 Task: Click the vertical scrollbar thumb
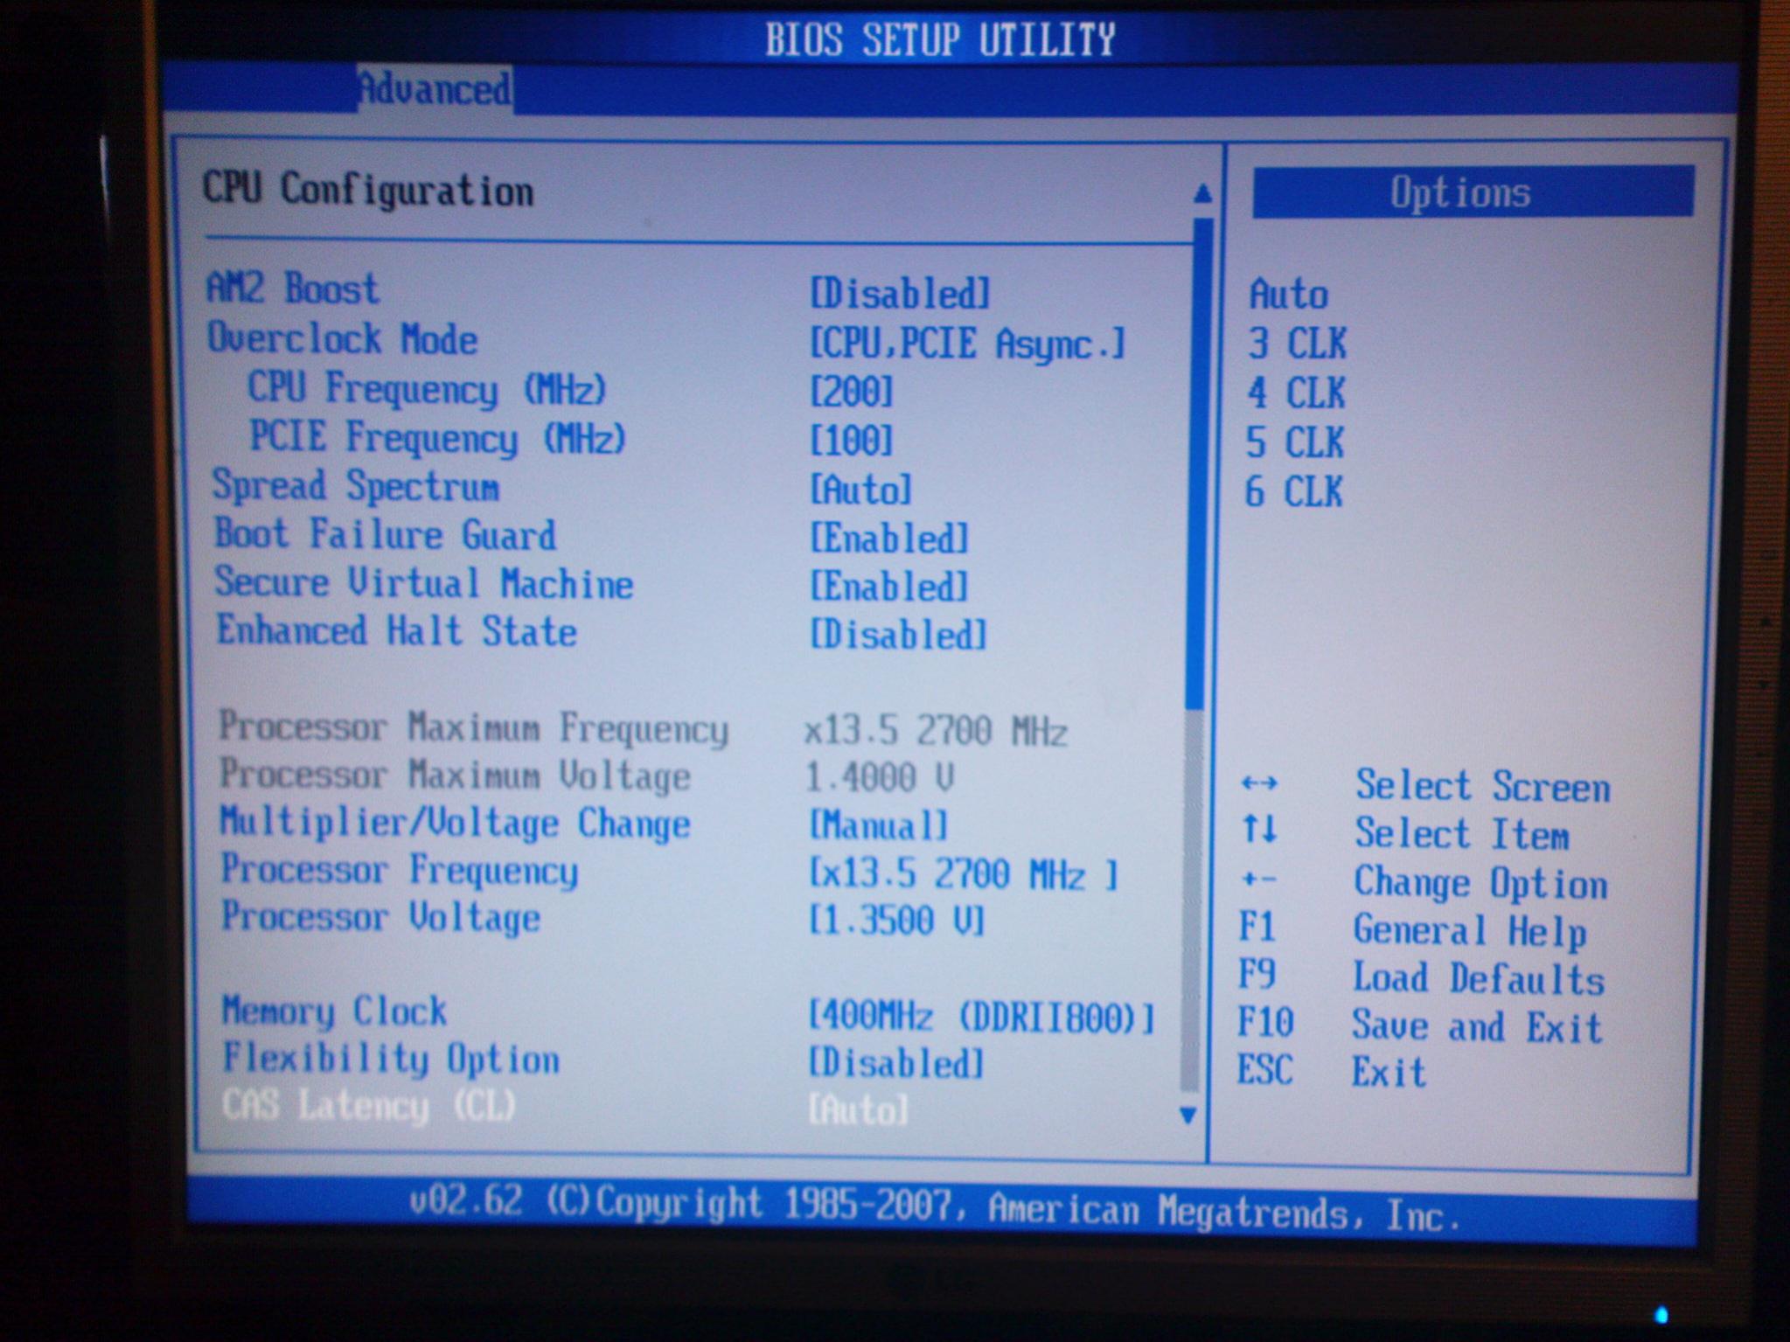pyautogui.click(x=1199, y=463)
